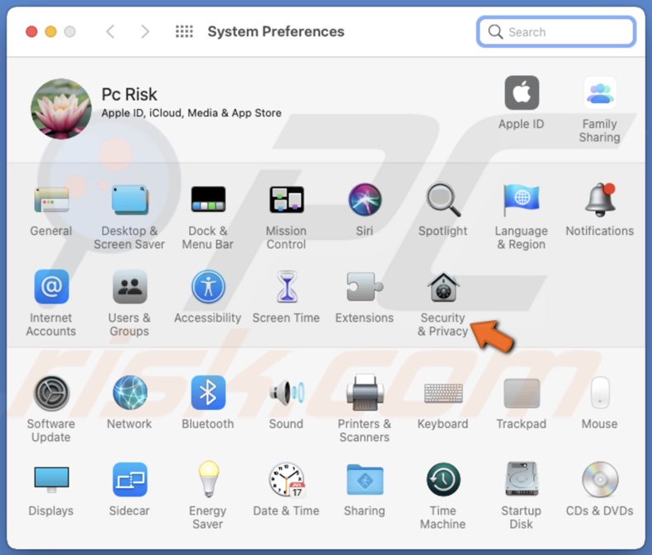This screenshot has height=555, width=652.
Task: Go back using the left chevron
Action: 111,32
